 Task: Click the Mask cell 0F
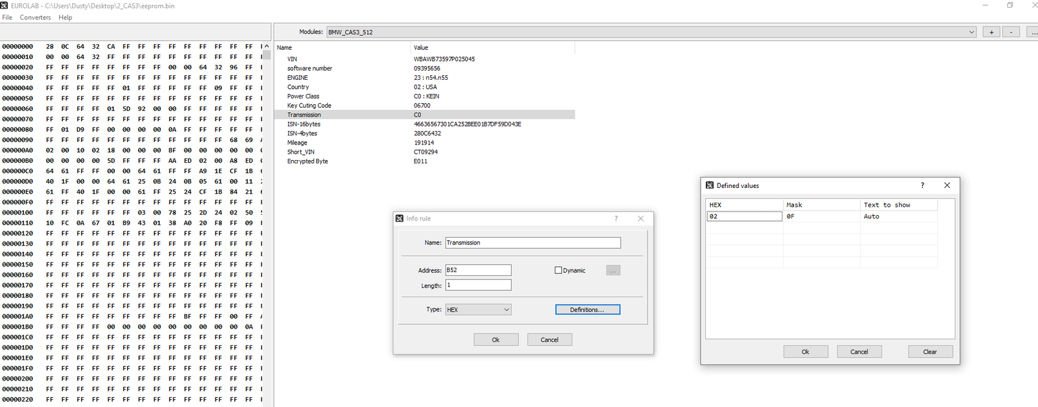click(x=821, y=216)
